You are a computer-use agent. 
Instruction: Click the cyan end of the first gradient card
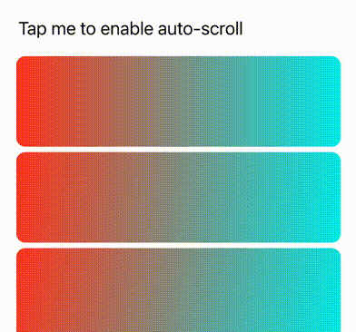[330, 102]
